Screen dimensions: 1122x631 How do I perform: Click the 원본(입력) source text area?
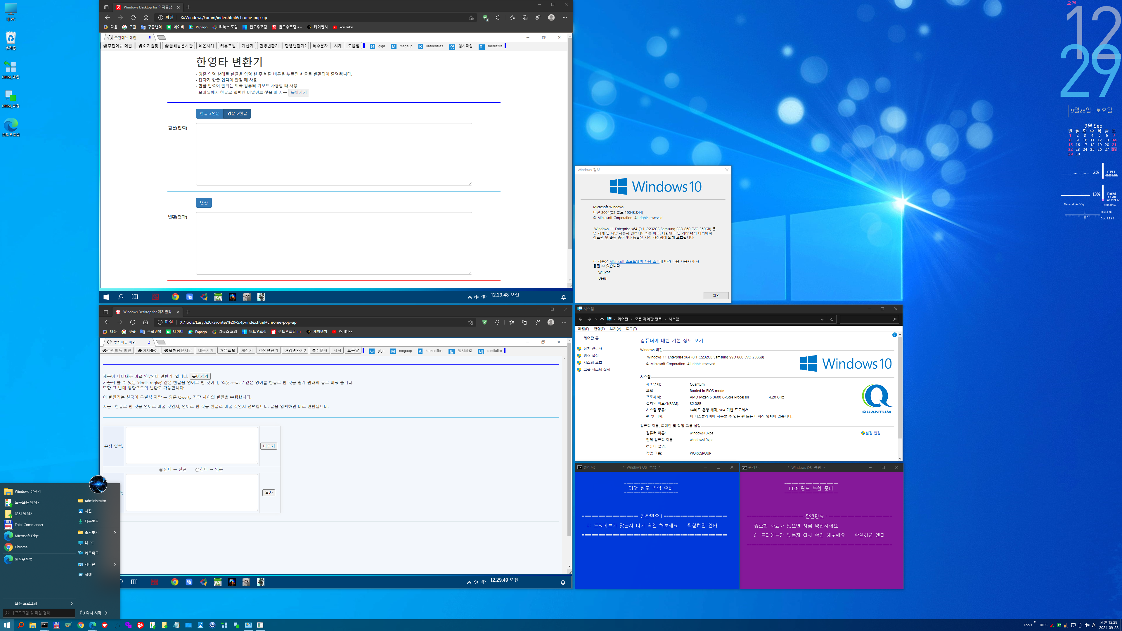click(334, 154)
